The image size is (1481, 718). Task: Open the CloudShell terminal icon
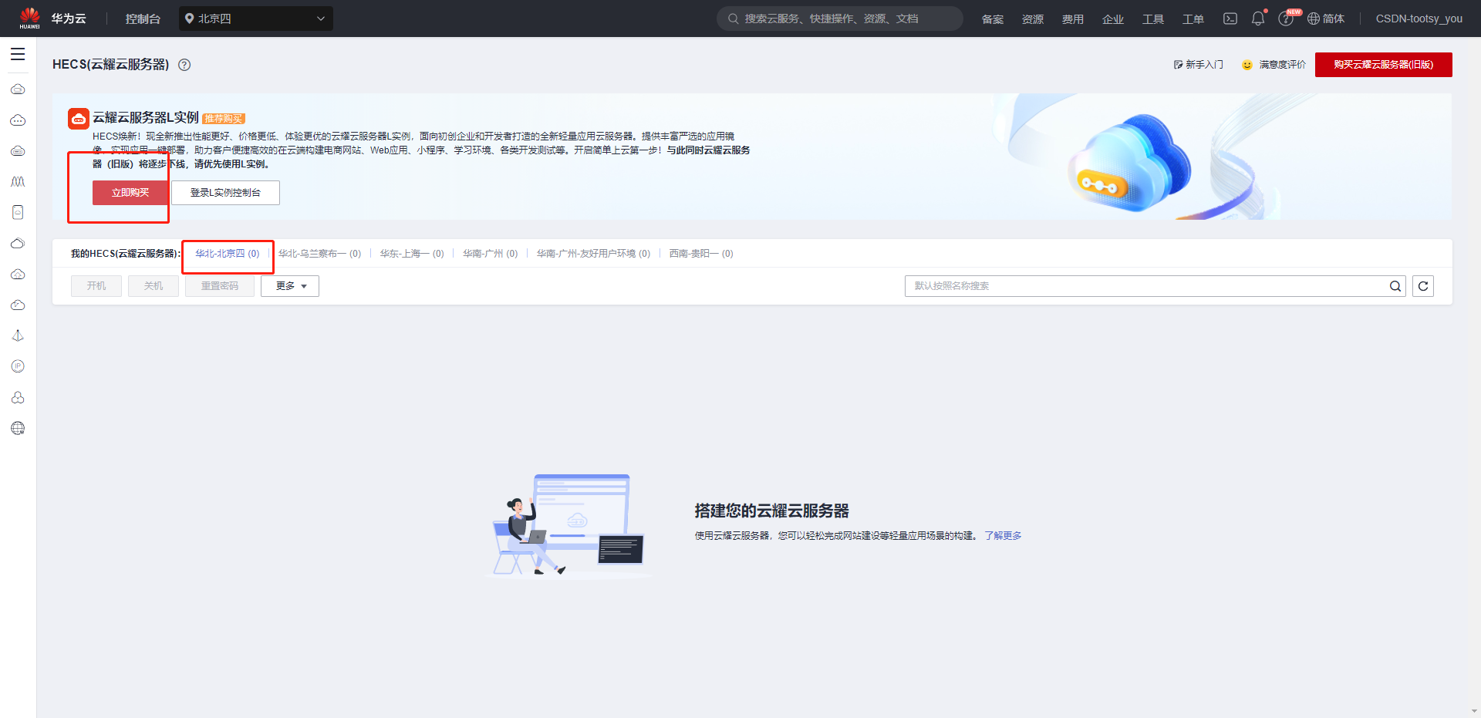(x=1230, y=19)
